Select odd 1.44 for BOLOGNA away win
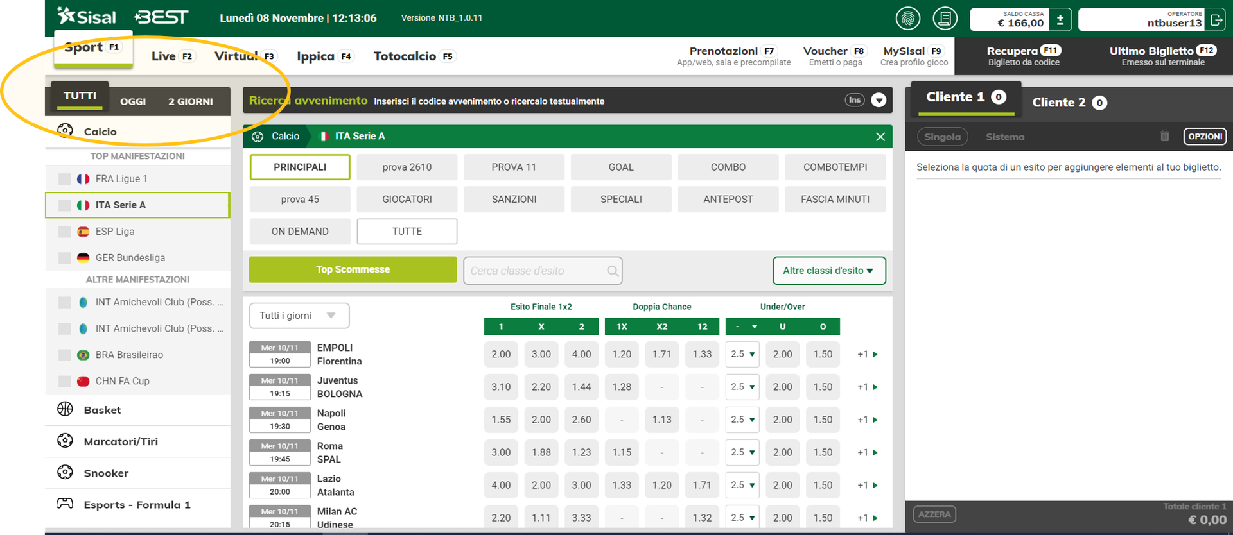 [581, 387]
